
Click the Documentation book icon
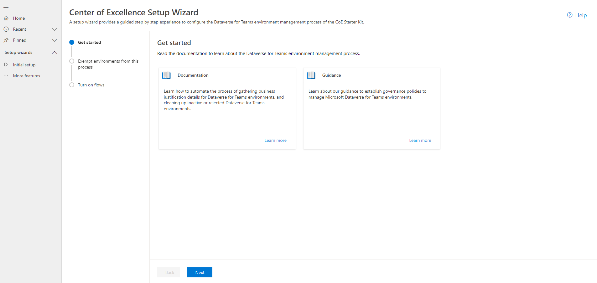click(166, 75)
